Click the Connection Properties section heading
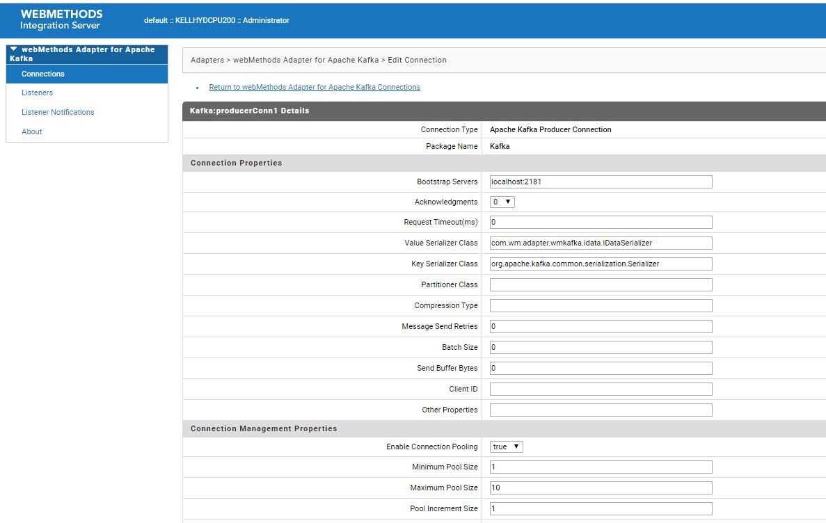 pyautogui.click(x=236, y=163)
